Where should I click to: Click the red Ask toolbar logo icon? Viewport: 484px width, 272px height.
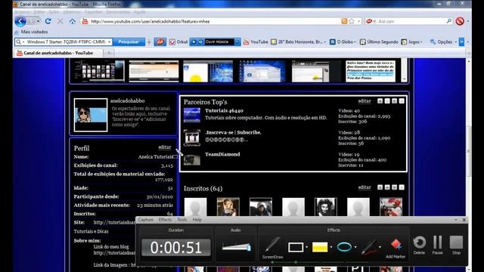(160, 42)
